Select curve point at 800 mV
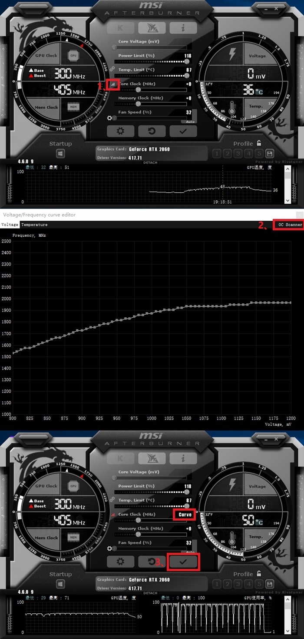The width and height of the screenshot is (304, 639). pyautogui.click(x=13, y=353)
